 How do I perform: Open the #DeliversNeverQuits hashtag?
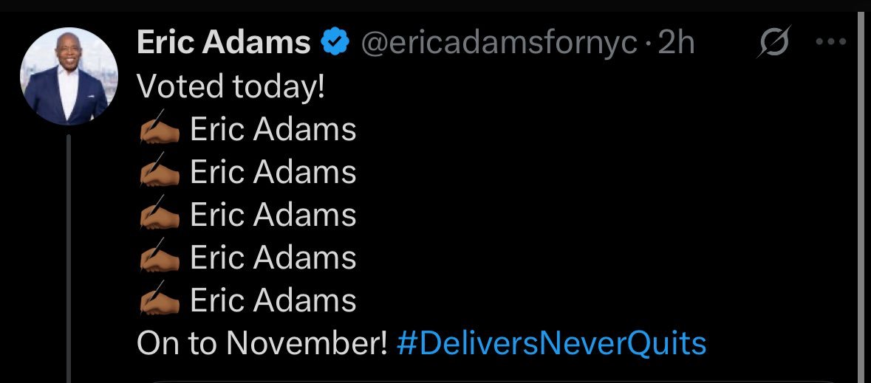click(552, 344)
